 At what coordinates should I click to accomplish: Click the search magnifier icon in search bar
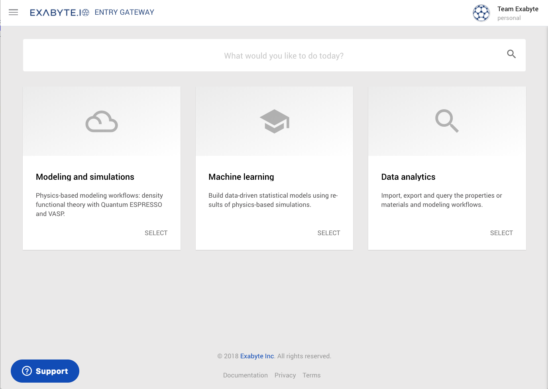(511, 54)
